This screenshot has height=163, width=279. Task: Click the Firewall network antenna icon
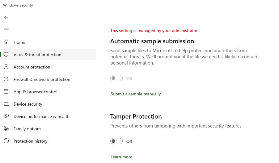[6, 79]
